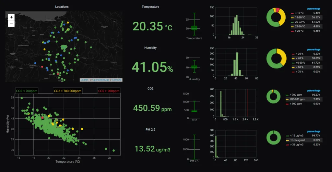The image size is (332, 172).
Task: Click the humidity donut chart
Action: [x=276, y=59]
